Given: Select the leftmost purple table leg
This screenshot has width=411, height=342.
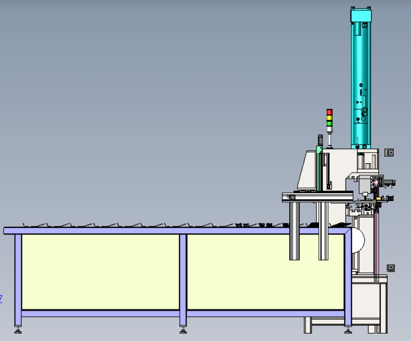Looking at the screenshot, I should tap(18, 280).
